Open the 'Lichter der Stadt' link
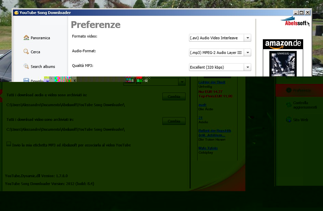 (212, 82)
